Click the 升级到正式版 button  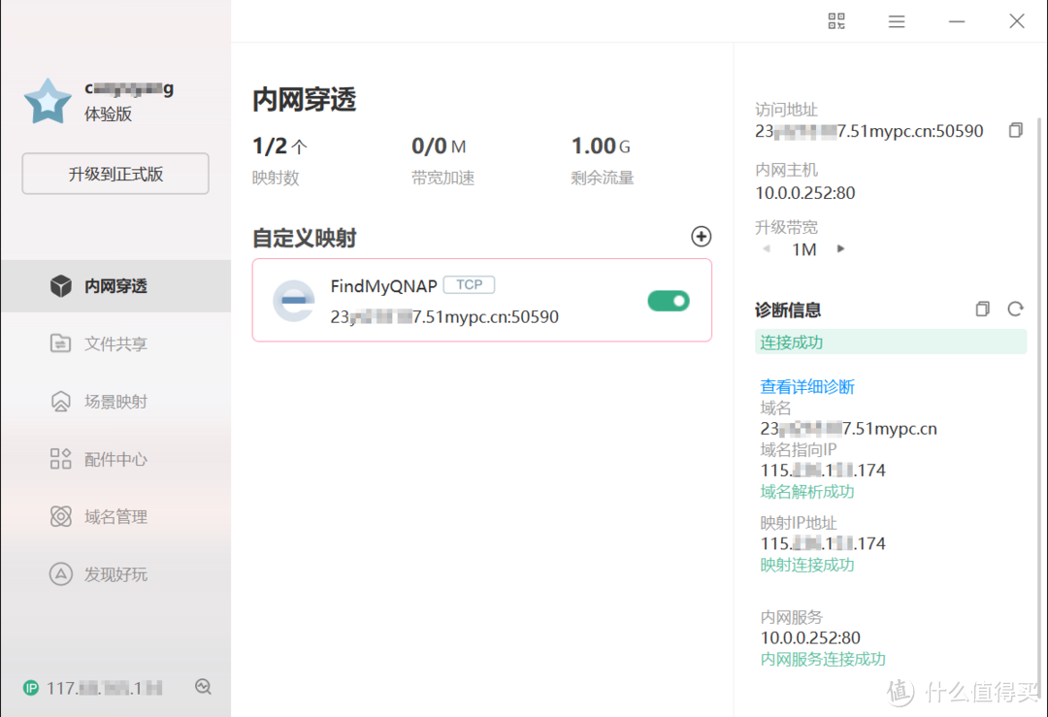tap(115, 174)
